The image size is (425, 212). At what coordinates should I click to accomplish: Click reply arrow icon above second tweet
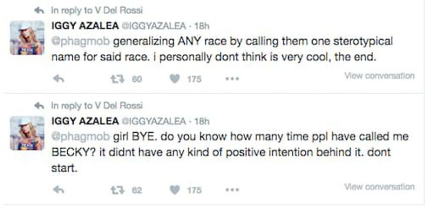pos(40,105)
